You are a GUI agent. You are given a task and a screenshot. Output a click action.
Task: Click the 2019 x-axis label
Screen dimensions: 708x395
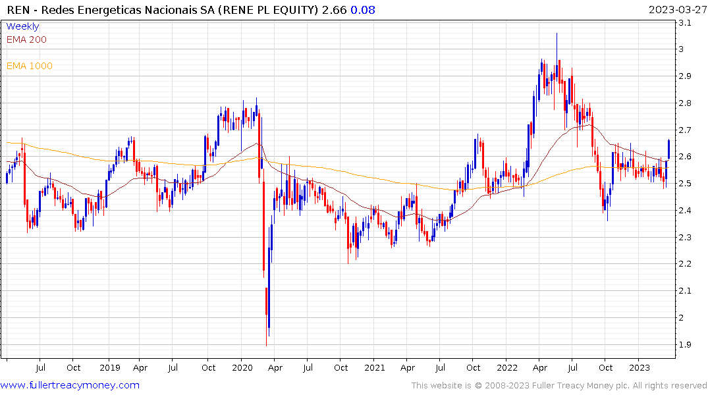pos(110,367)
